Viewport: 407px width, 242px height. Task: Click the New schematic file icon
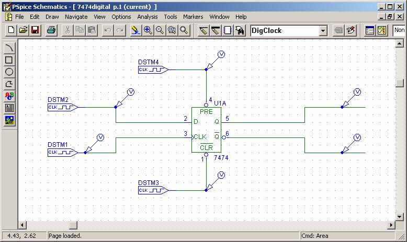tap(11, 30)
